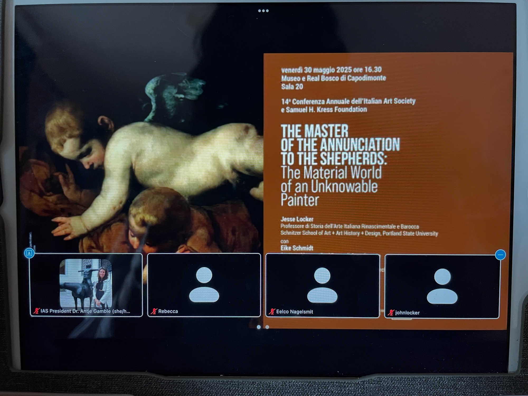Click Eelco Nagelsmit's placeholder avatar icon
The width and height of the screenshot is (528, 396).
322,285
